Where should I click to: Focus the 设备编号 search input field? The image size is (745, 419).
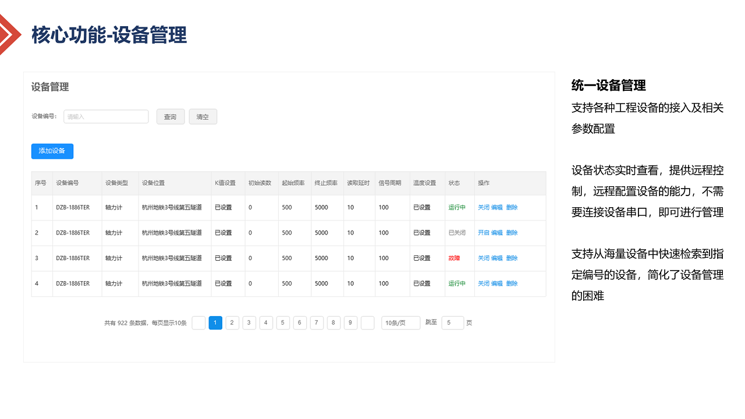(x=106, y=116)
